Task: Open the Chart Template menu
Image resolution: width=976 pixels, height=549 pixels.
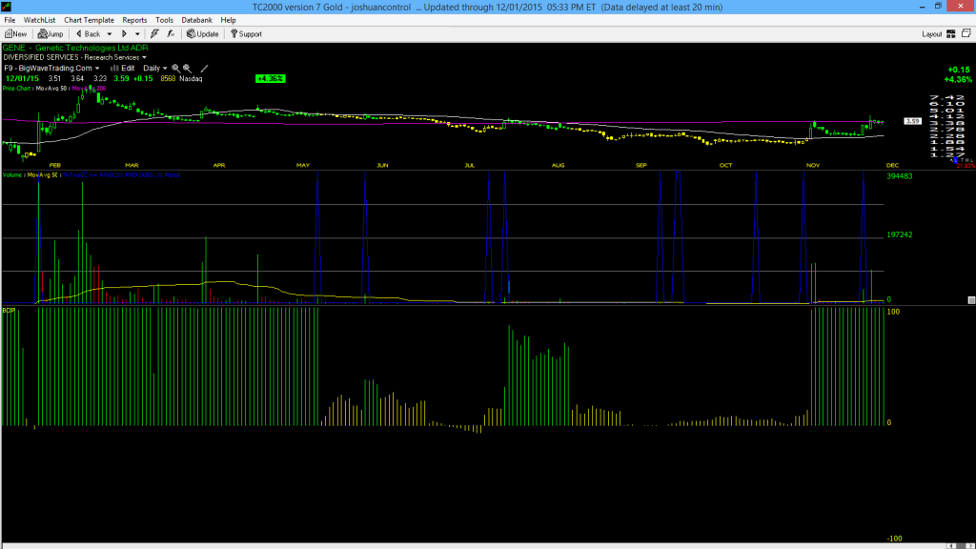Action: (89, 20)
